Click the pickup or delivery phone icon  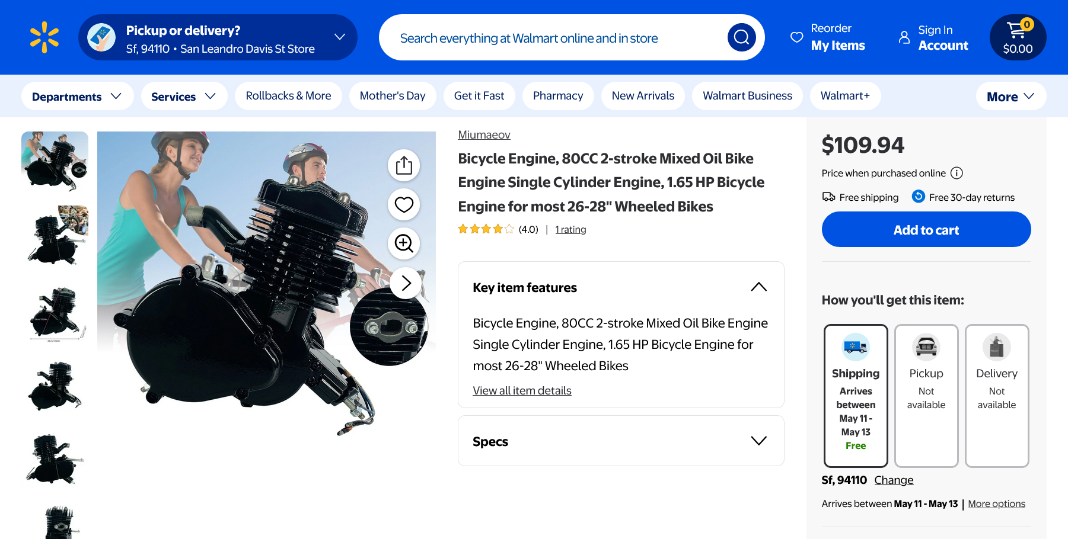click(101, 37)
